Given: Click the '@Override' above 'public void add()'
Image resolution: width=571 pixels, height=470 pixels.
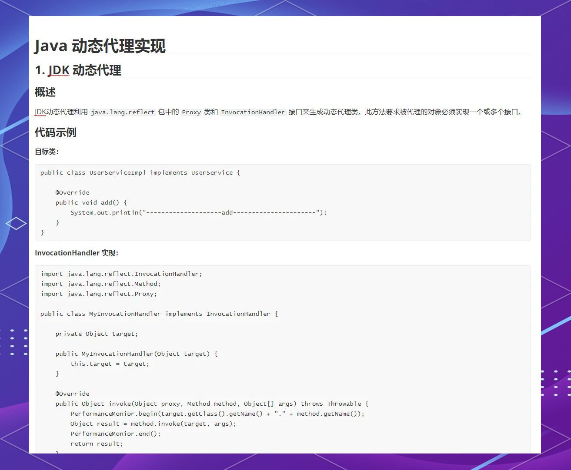Looking at the screenshot, I should (72, 192).
